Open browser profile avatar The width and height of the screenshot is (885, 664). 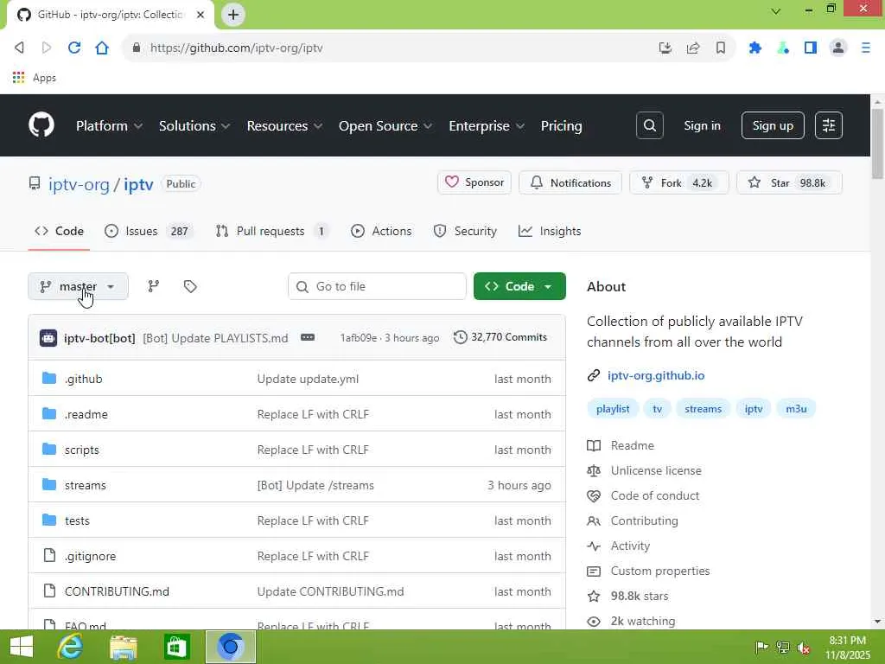pos(838,48)
